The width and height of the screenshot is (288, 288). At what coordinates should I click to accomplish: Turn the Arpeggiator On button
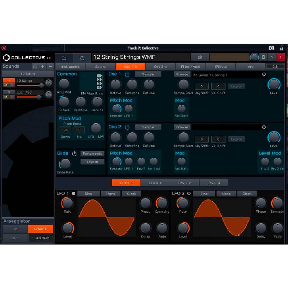point(15,229)
